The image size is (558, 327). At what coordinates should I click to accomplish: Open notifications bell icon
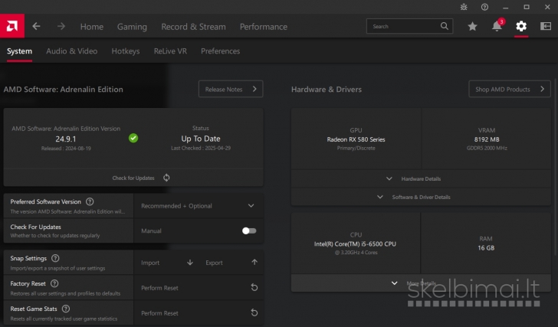[x=497, y=26]
